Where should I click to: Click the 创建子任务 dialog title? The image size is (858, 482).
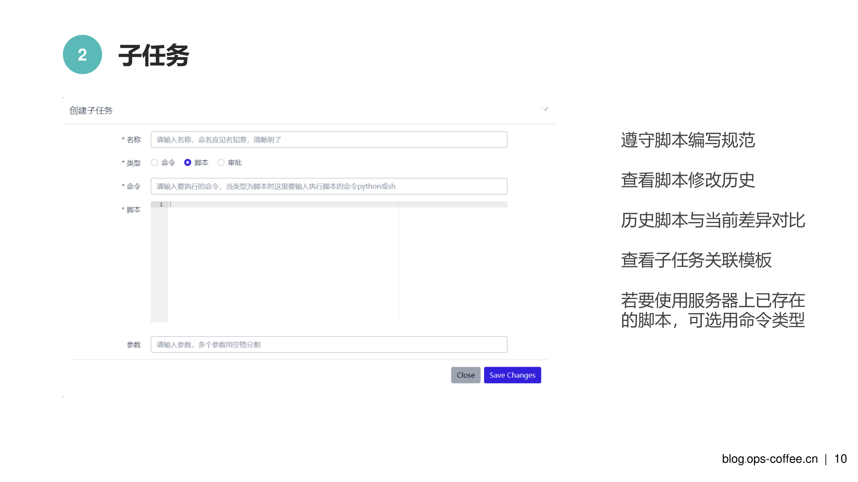91,111
